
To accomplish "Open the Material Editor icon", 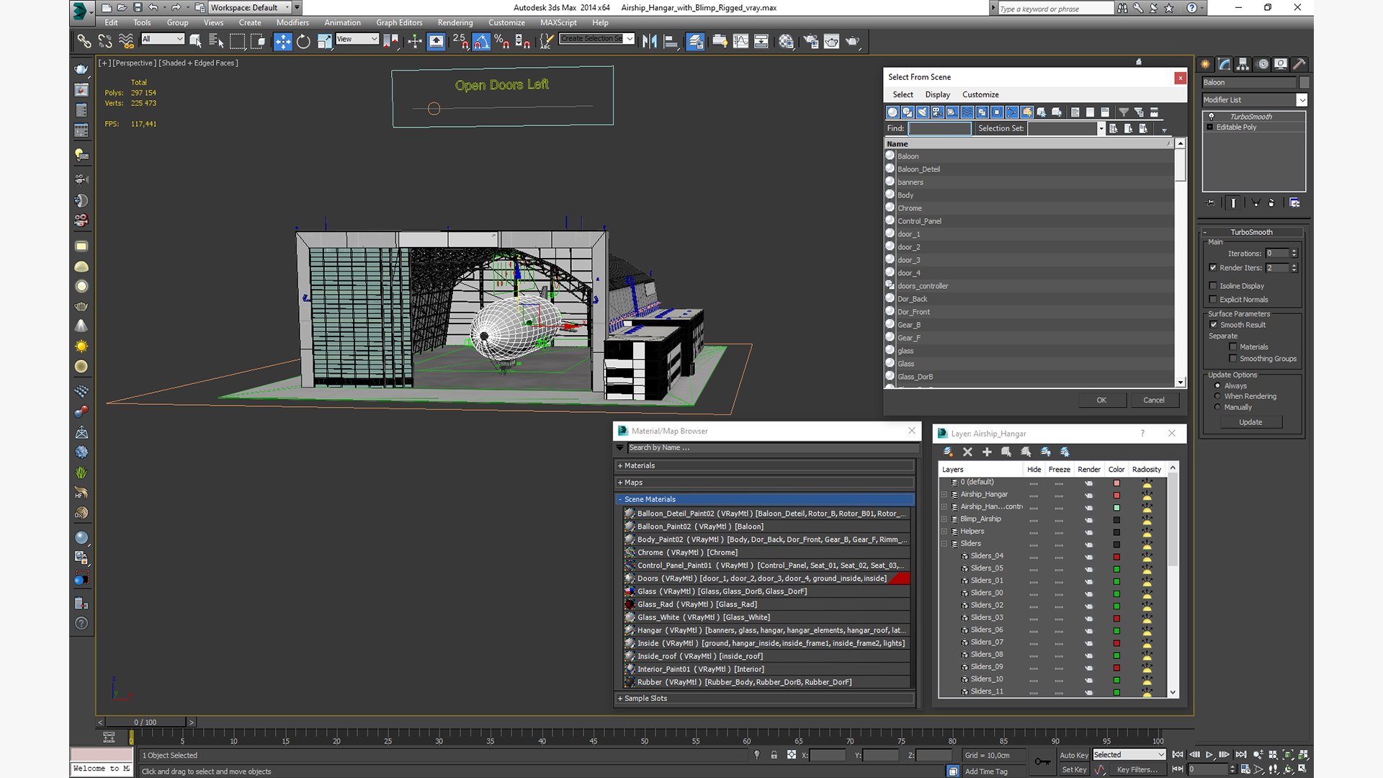I will pos(786,41).
